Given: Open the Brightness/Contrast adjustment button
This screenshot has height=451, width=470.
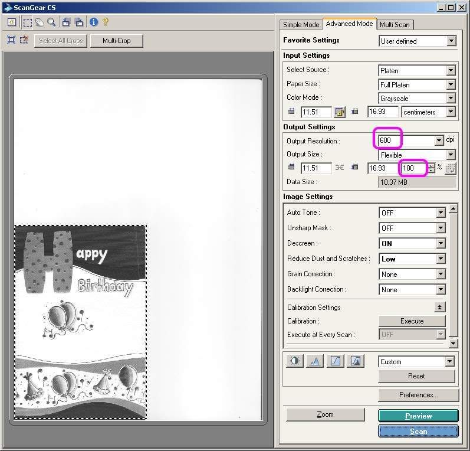Looking at the screenshot, I should (x=294, y=361).
